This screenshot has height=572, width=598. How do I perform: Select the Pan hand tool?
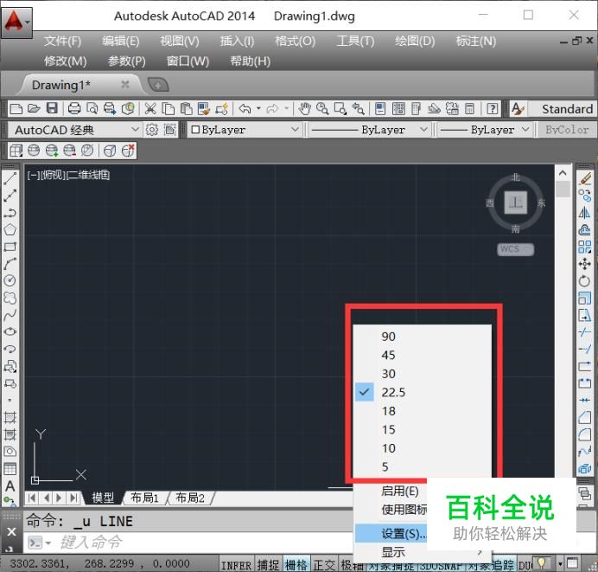coord(305,109)
